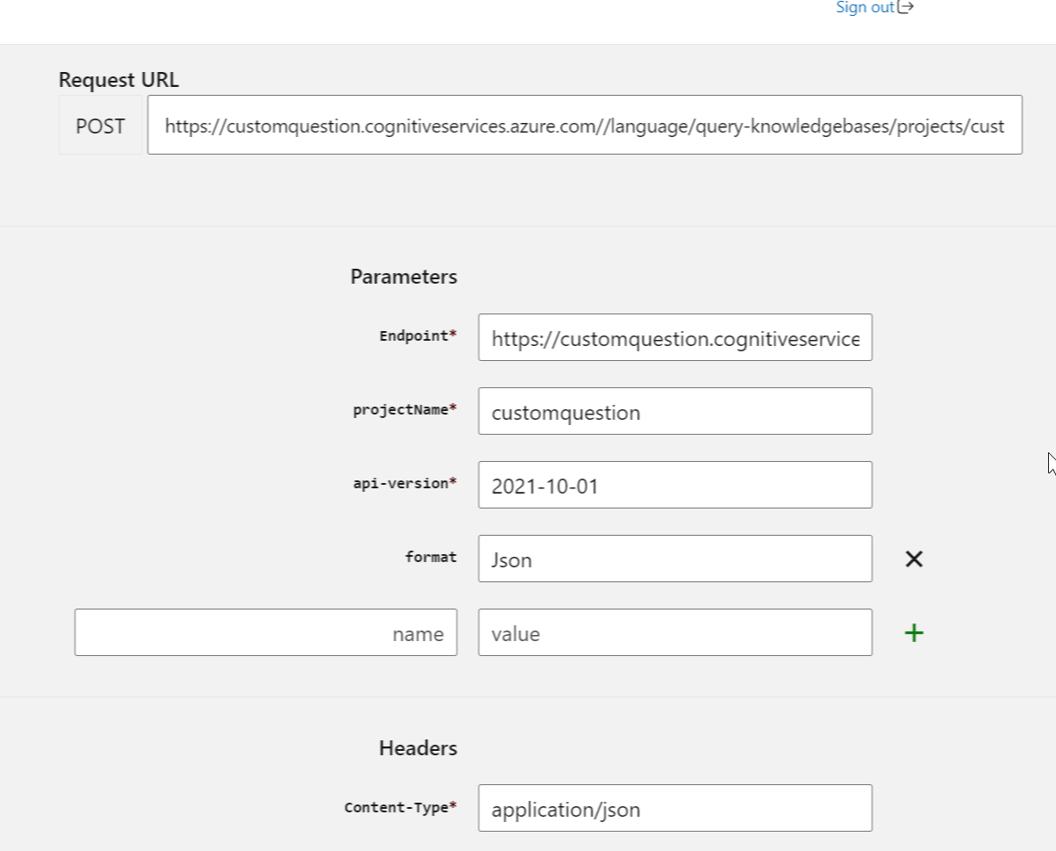Click the Headers section heading

click(x=417, y=748)
